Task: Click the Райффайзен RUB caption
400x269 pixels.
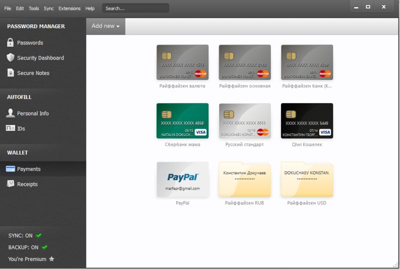Action: tap(244, 203)
